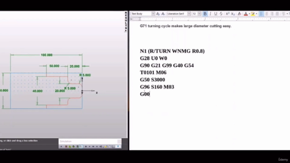
Task: Open the line spacing dropdown arrow
Action: pyautogui.click(x=287, y=14)
